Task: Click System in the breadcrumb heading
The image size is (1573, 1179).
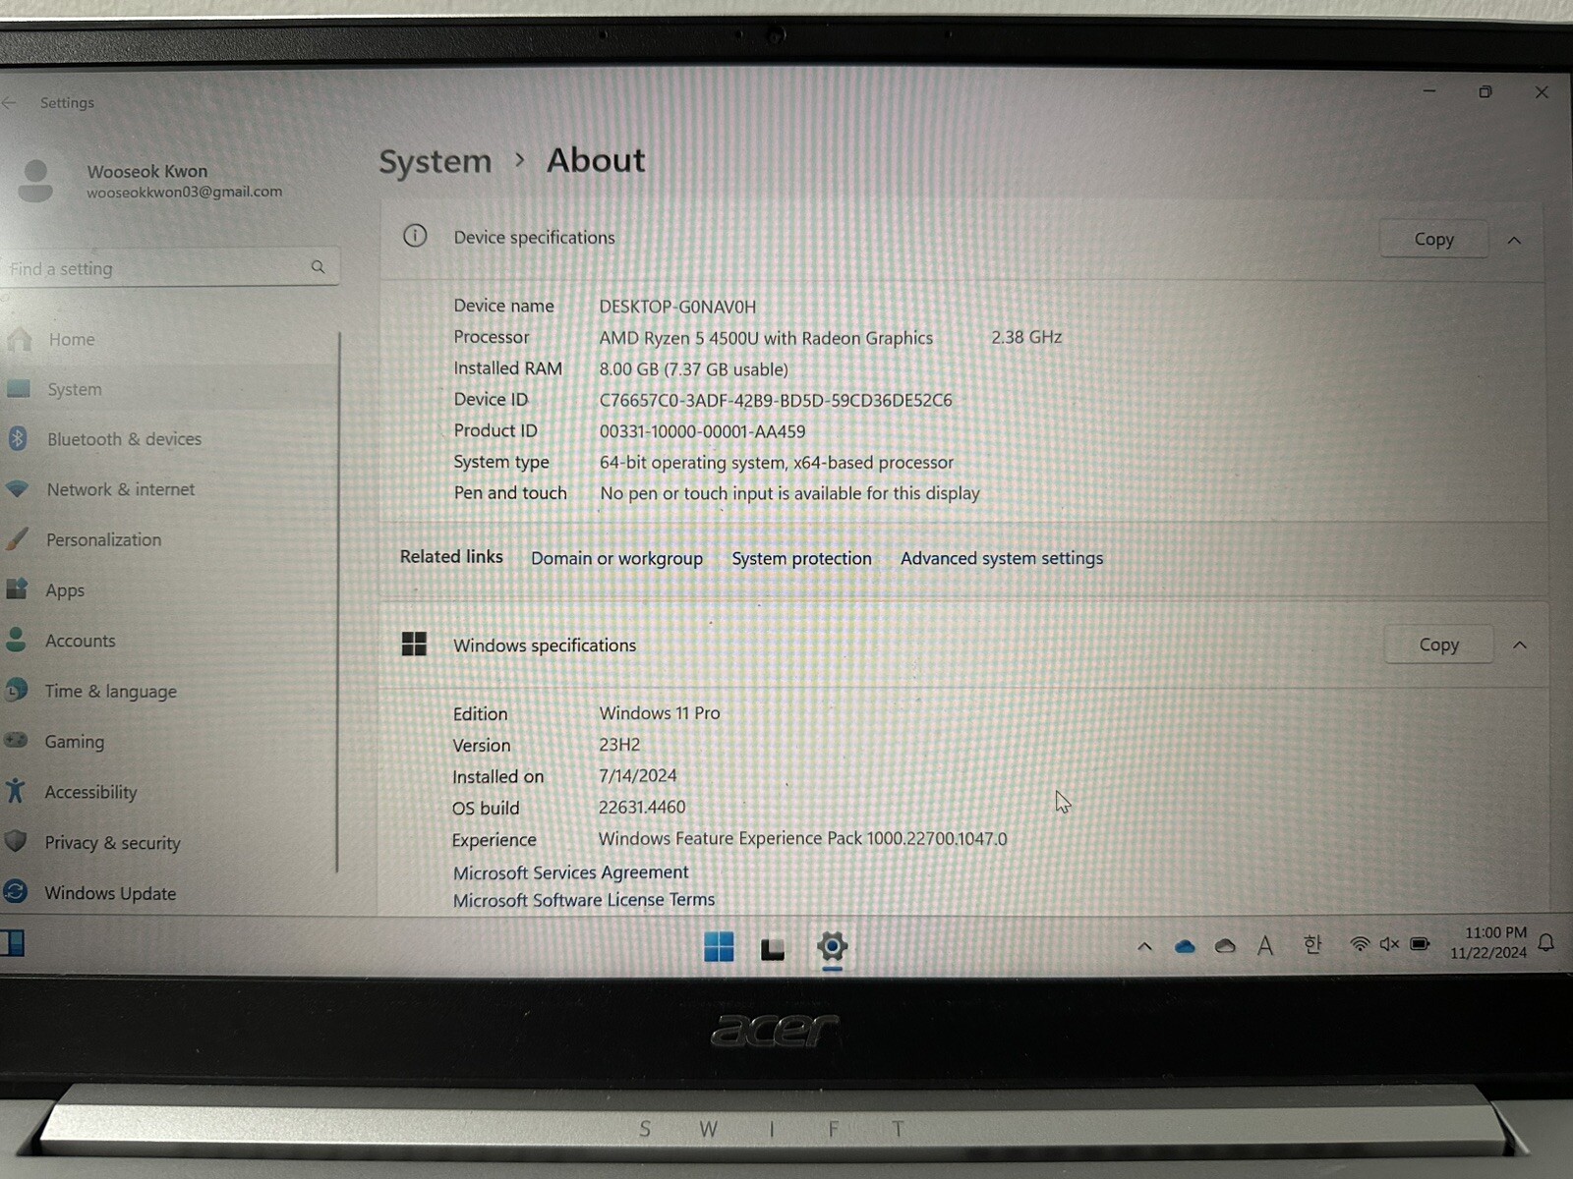Action: (x=436, y=161)
